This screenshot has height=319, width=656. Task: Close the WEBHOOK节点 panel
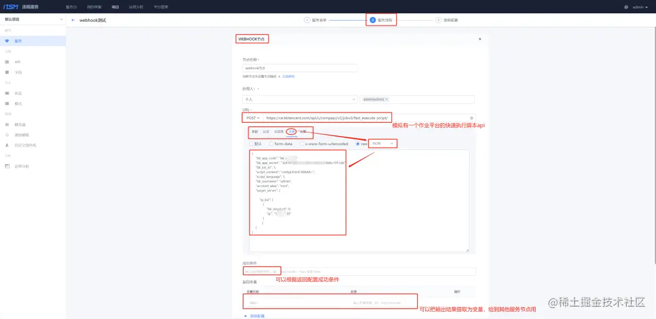[x=480, y=39]
